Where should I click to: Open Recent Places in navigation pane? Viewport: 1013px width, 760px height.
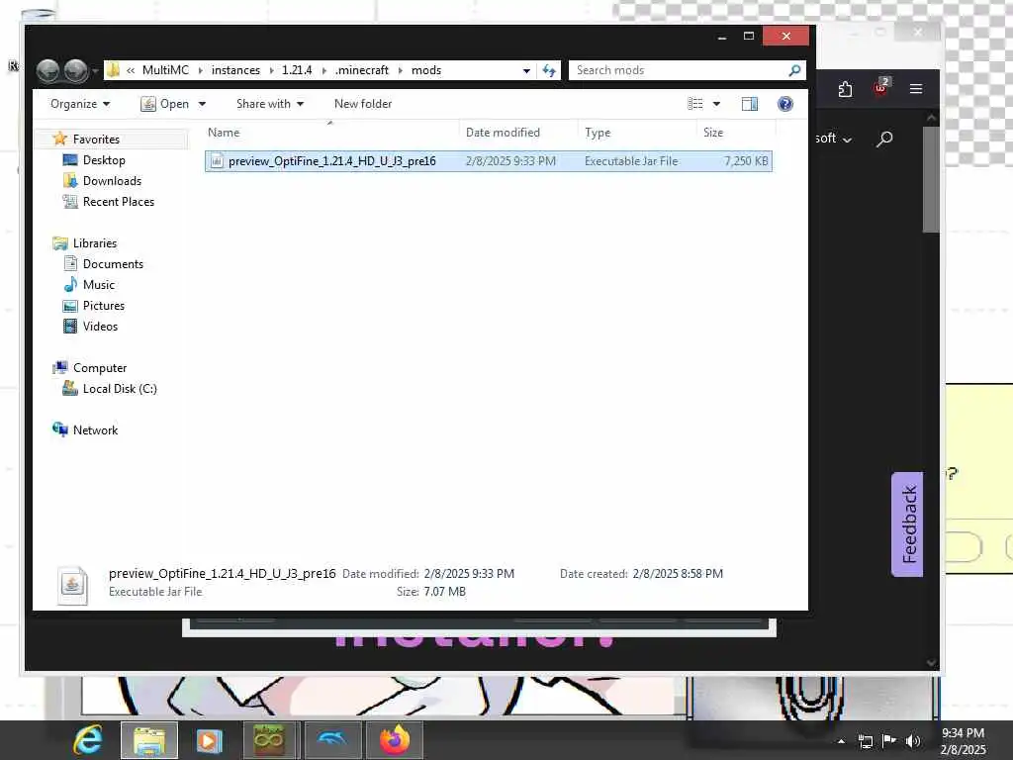(x=119, y=201)
